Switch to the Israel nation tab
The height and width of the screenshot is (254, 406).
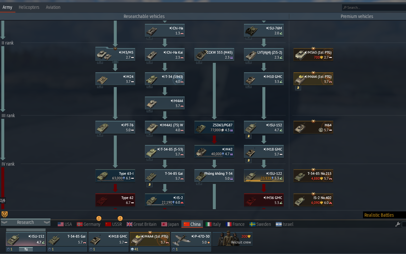coord(284,224)
